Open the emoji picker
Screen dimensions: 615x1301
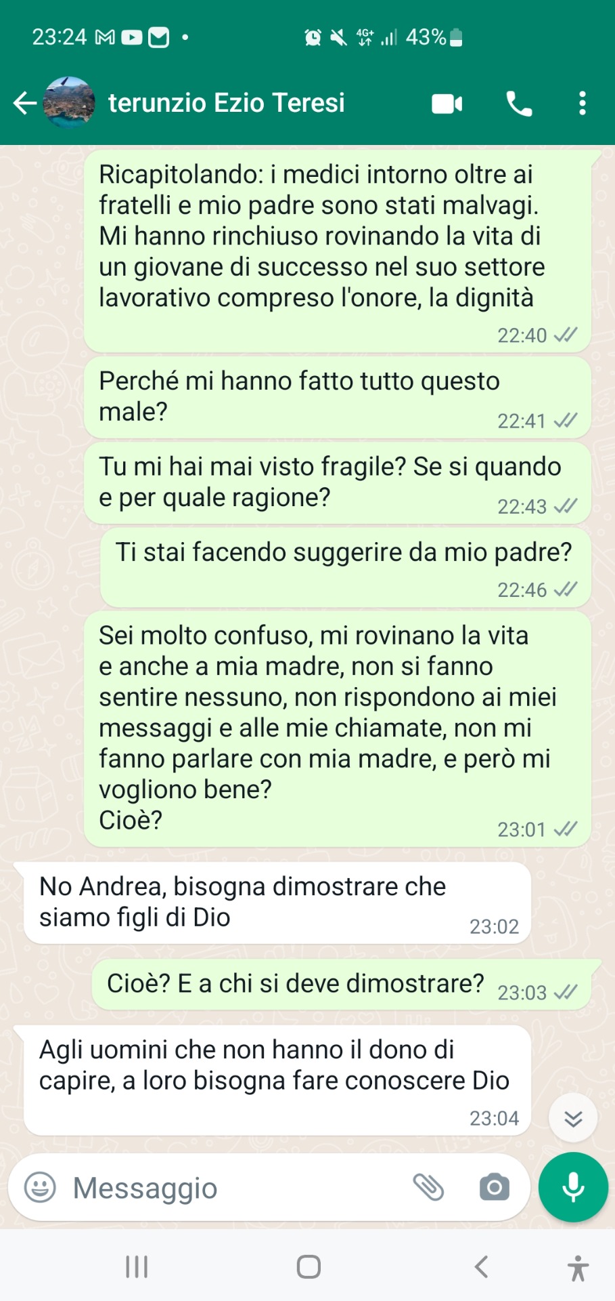tap(40, 1187)
